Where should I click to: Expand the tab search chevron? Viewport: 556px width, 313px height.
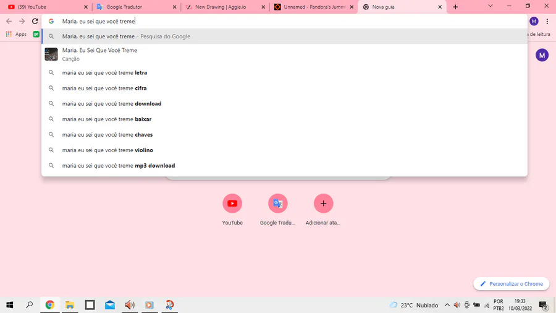click(x=491, y=6)
